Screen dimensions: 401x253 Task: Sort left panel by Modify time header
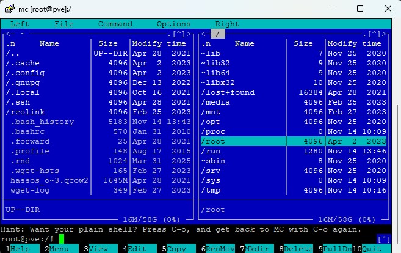(x=159, y=43)
